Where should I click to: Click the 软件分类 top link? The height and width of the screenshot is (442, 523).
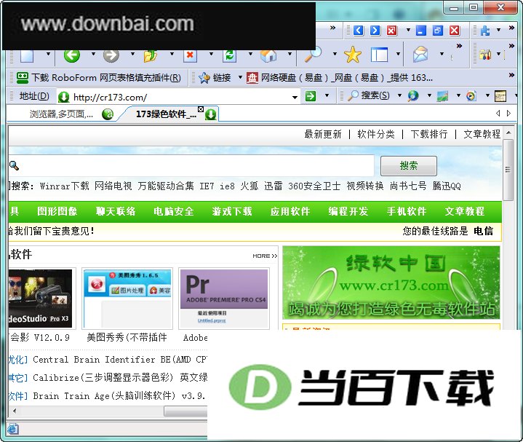[376, 134]
